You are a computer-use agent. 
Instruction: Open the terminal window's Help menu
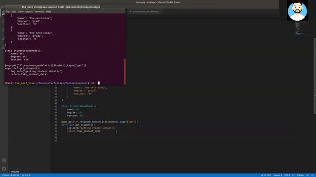tap(49, 12)
